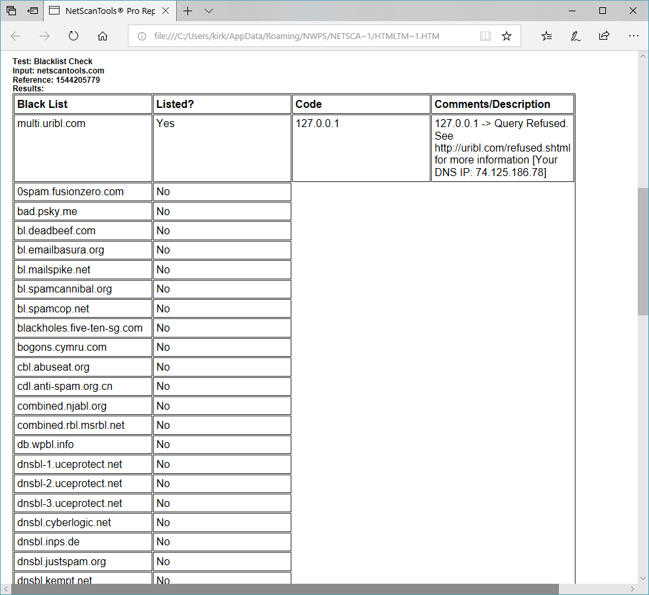Select bl.spamcop.net row text
The height and width of the screenshot is (595, 649).
(x=54, y=308)
